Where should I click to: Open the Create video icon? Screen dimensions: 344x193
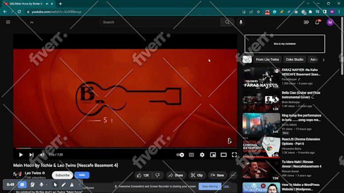306,22
